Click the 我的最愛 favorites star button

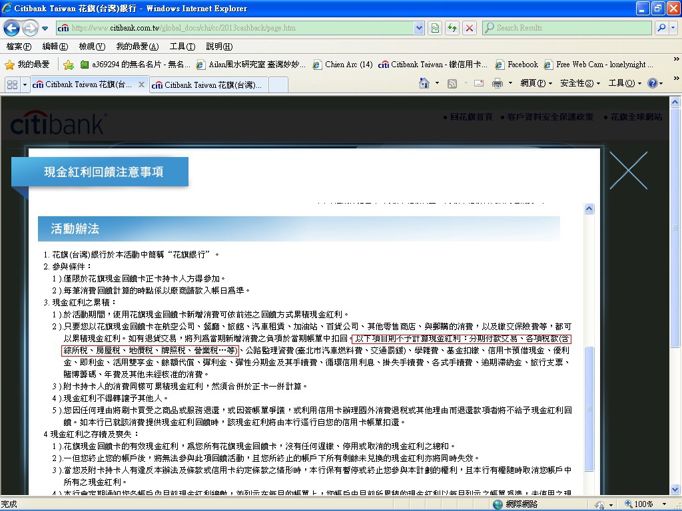27,65
